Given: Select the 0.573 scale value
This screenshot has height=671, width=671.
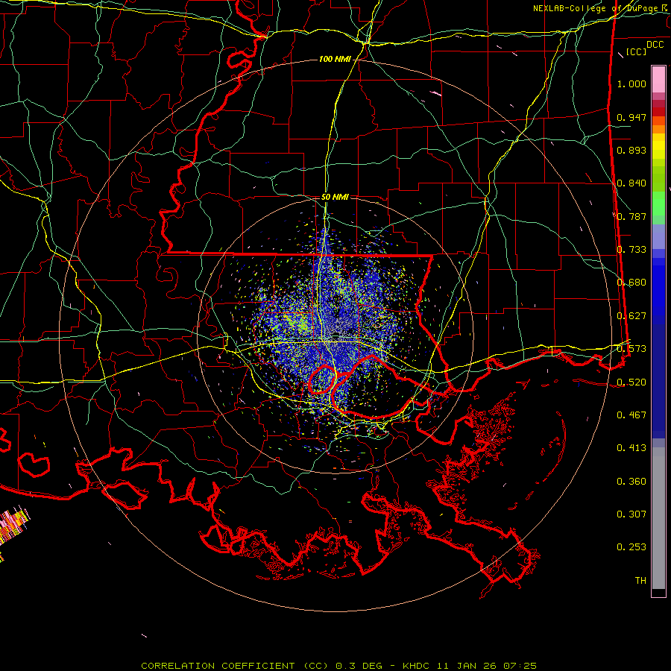Looking at the screenshot, I should point(631,349).
